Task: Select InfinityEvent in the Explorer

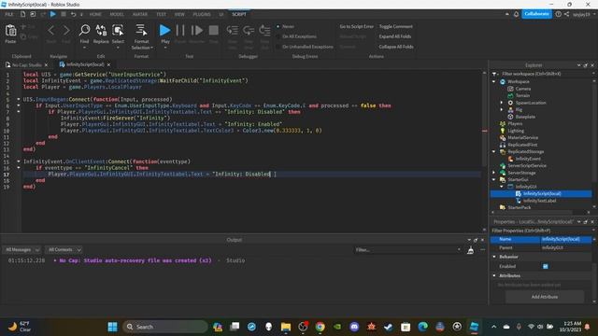Action: tap(528, 159)
